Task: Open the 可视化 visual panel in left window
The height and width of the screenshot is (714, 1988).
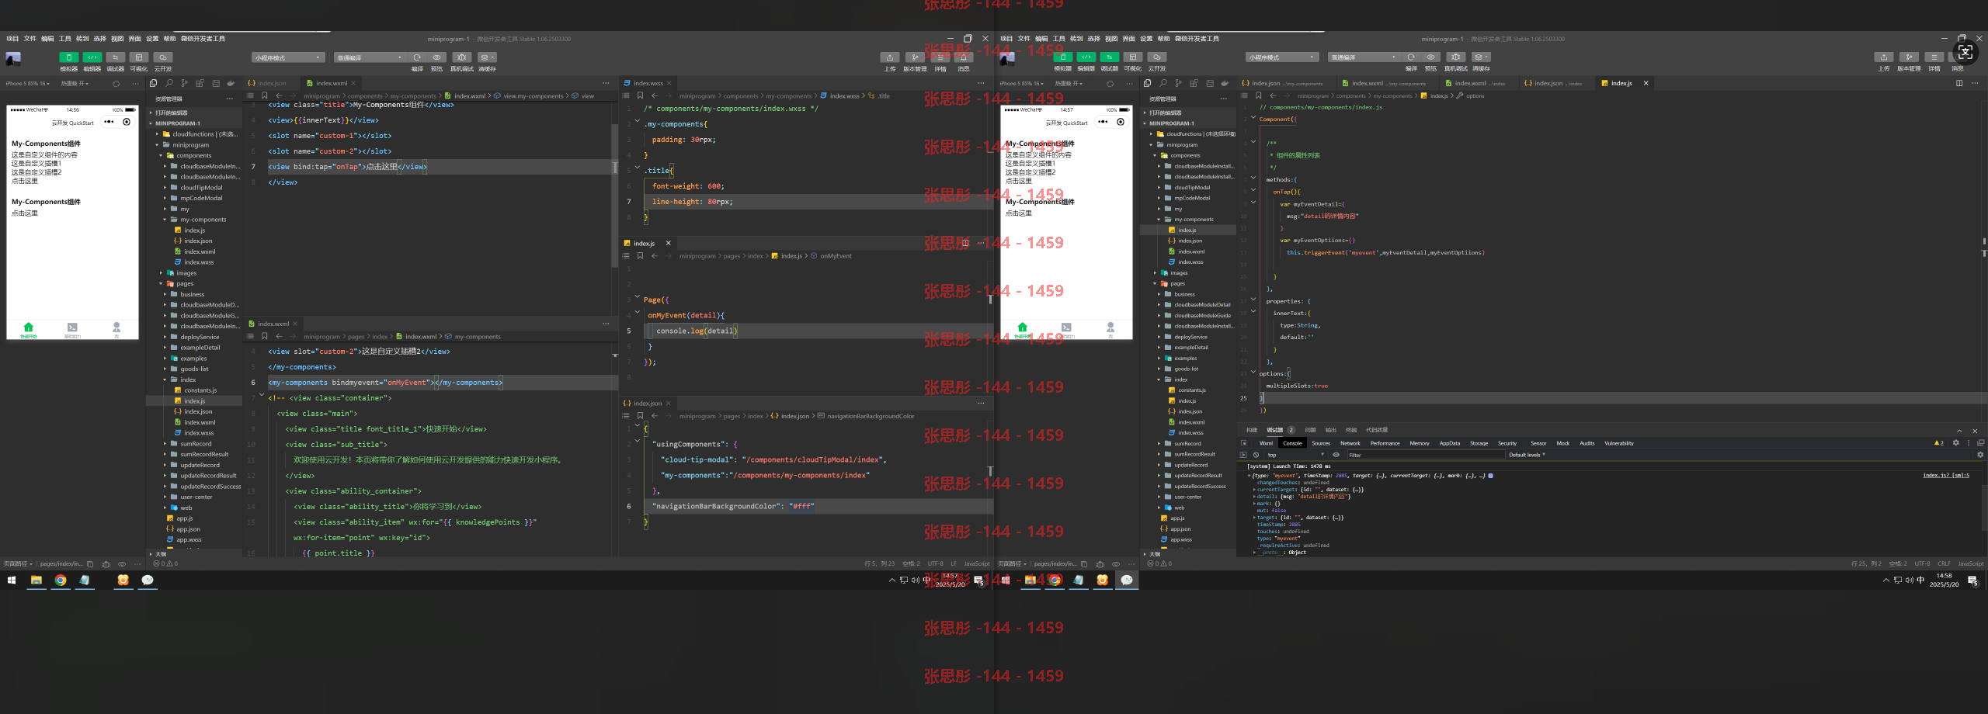Action: tap(139, 57)
